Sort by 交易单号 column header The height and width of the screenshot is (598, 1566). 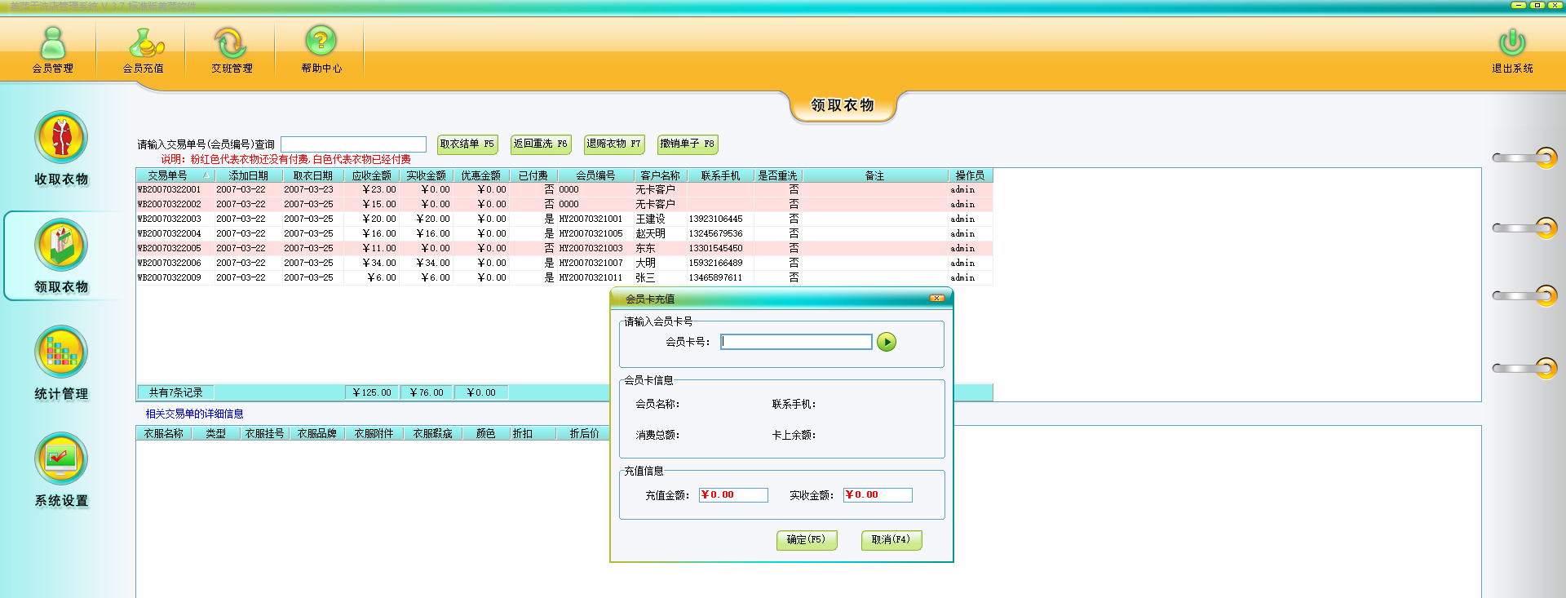coord(175,175)
